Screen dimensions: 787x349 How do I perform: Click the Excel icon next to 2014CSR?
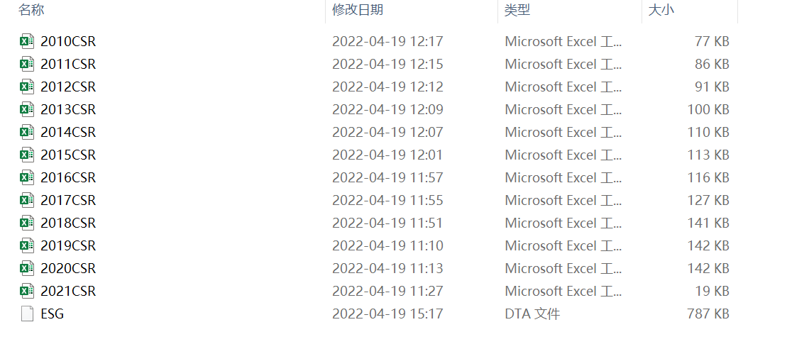click(x=27, y=132)
